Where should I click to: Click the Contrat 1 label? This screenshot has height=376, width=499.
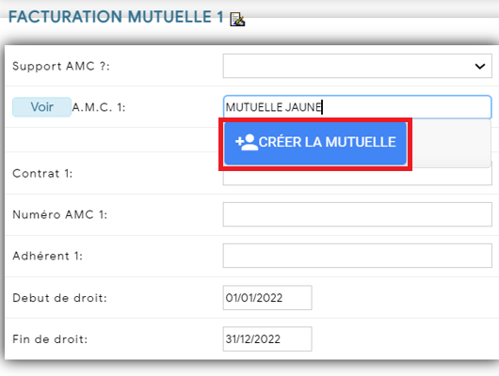coord(42,174)
